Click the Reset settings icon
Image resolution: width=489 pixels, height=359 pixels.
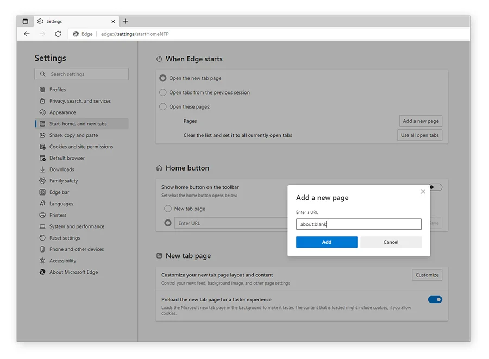[42, 238]
